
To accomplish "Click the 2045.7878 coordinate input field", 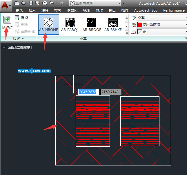I will tap(88, 92).
